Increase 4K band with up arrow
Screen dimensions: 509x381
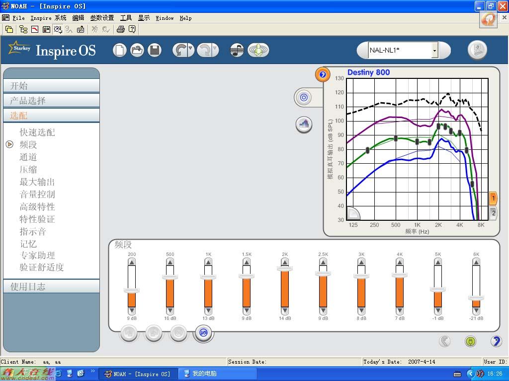tap(400, 262)
